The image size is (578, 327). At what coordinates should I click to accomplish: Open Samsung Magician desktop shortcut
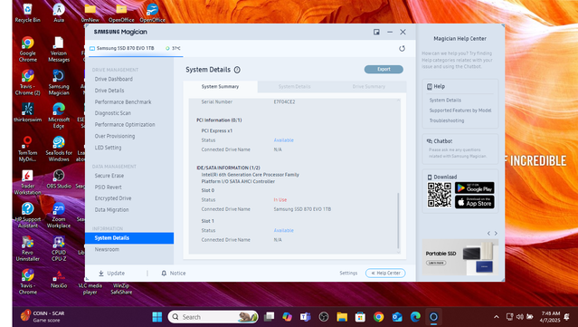(59, 82)
